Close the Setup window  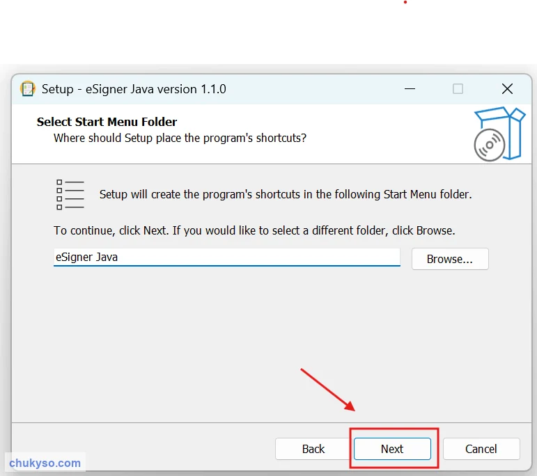[507, 89]
